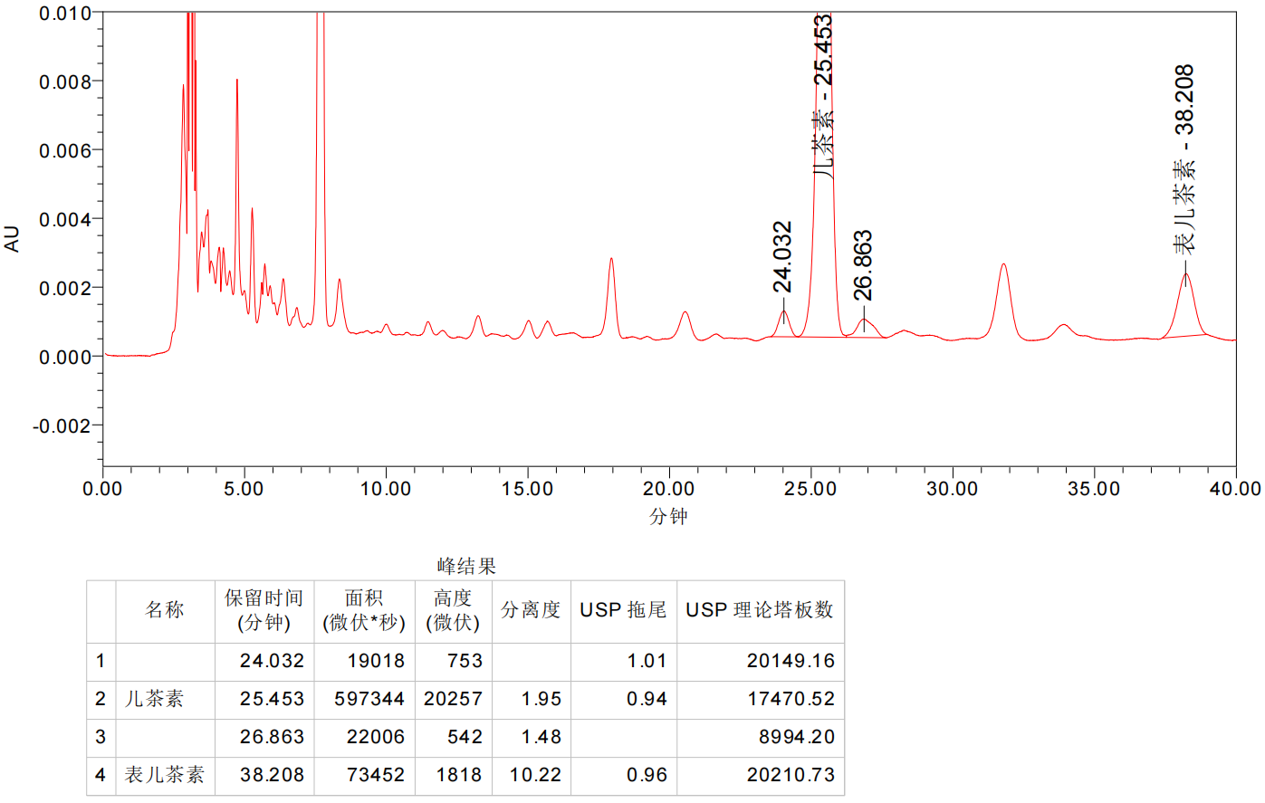Click the USP 理论塔板数 column header
Image resolution: width=1265 pixels, height=803 pixels.
tap(760, 611)
